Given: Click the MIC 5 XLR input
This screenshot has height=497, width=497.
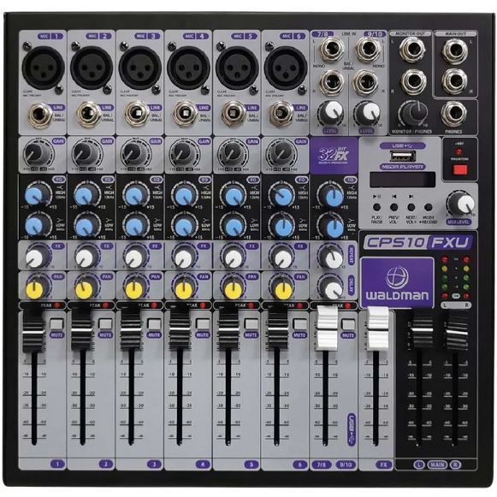Looking at the screenshot, I should [x=237, y=68].
